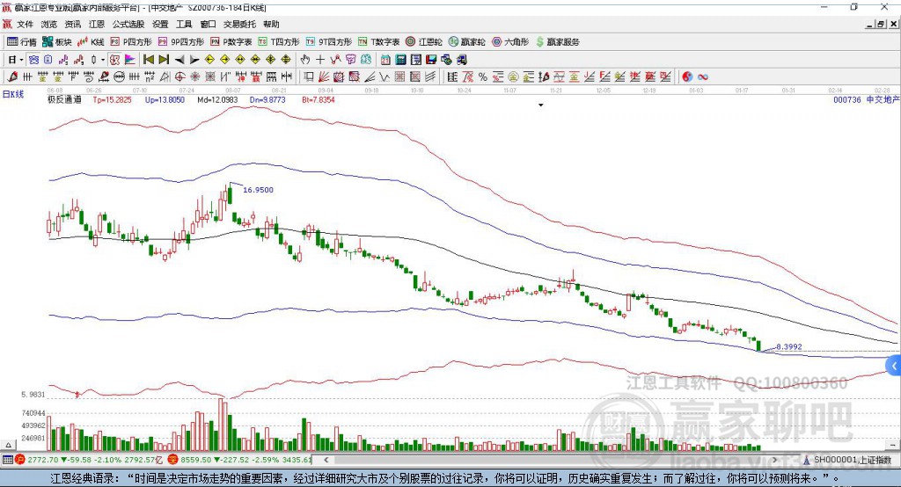This screenshot has width=901, height=487.
Task: Open the 工具 menu
Action: [x=184, y=24]
